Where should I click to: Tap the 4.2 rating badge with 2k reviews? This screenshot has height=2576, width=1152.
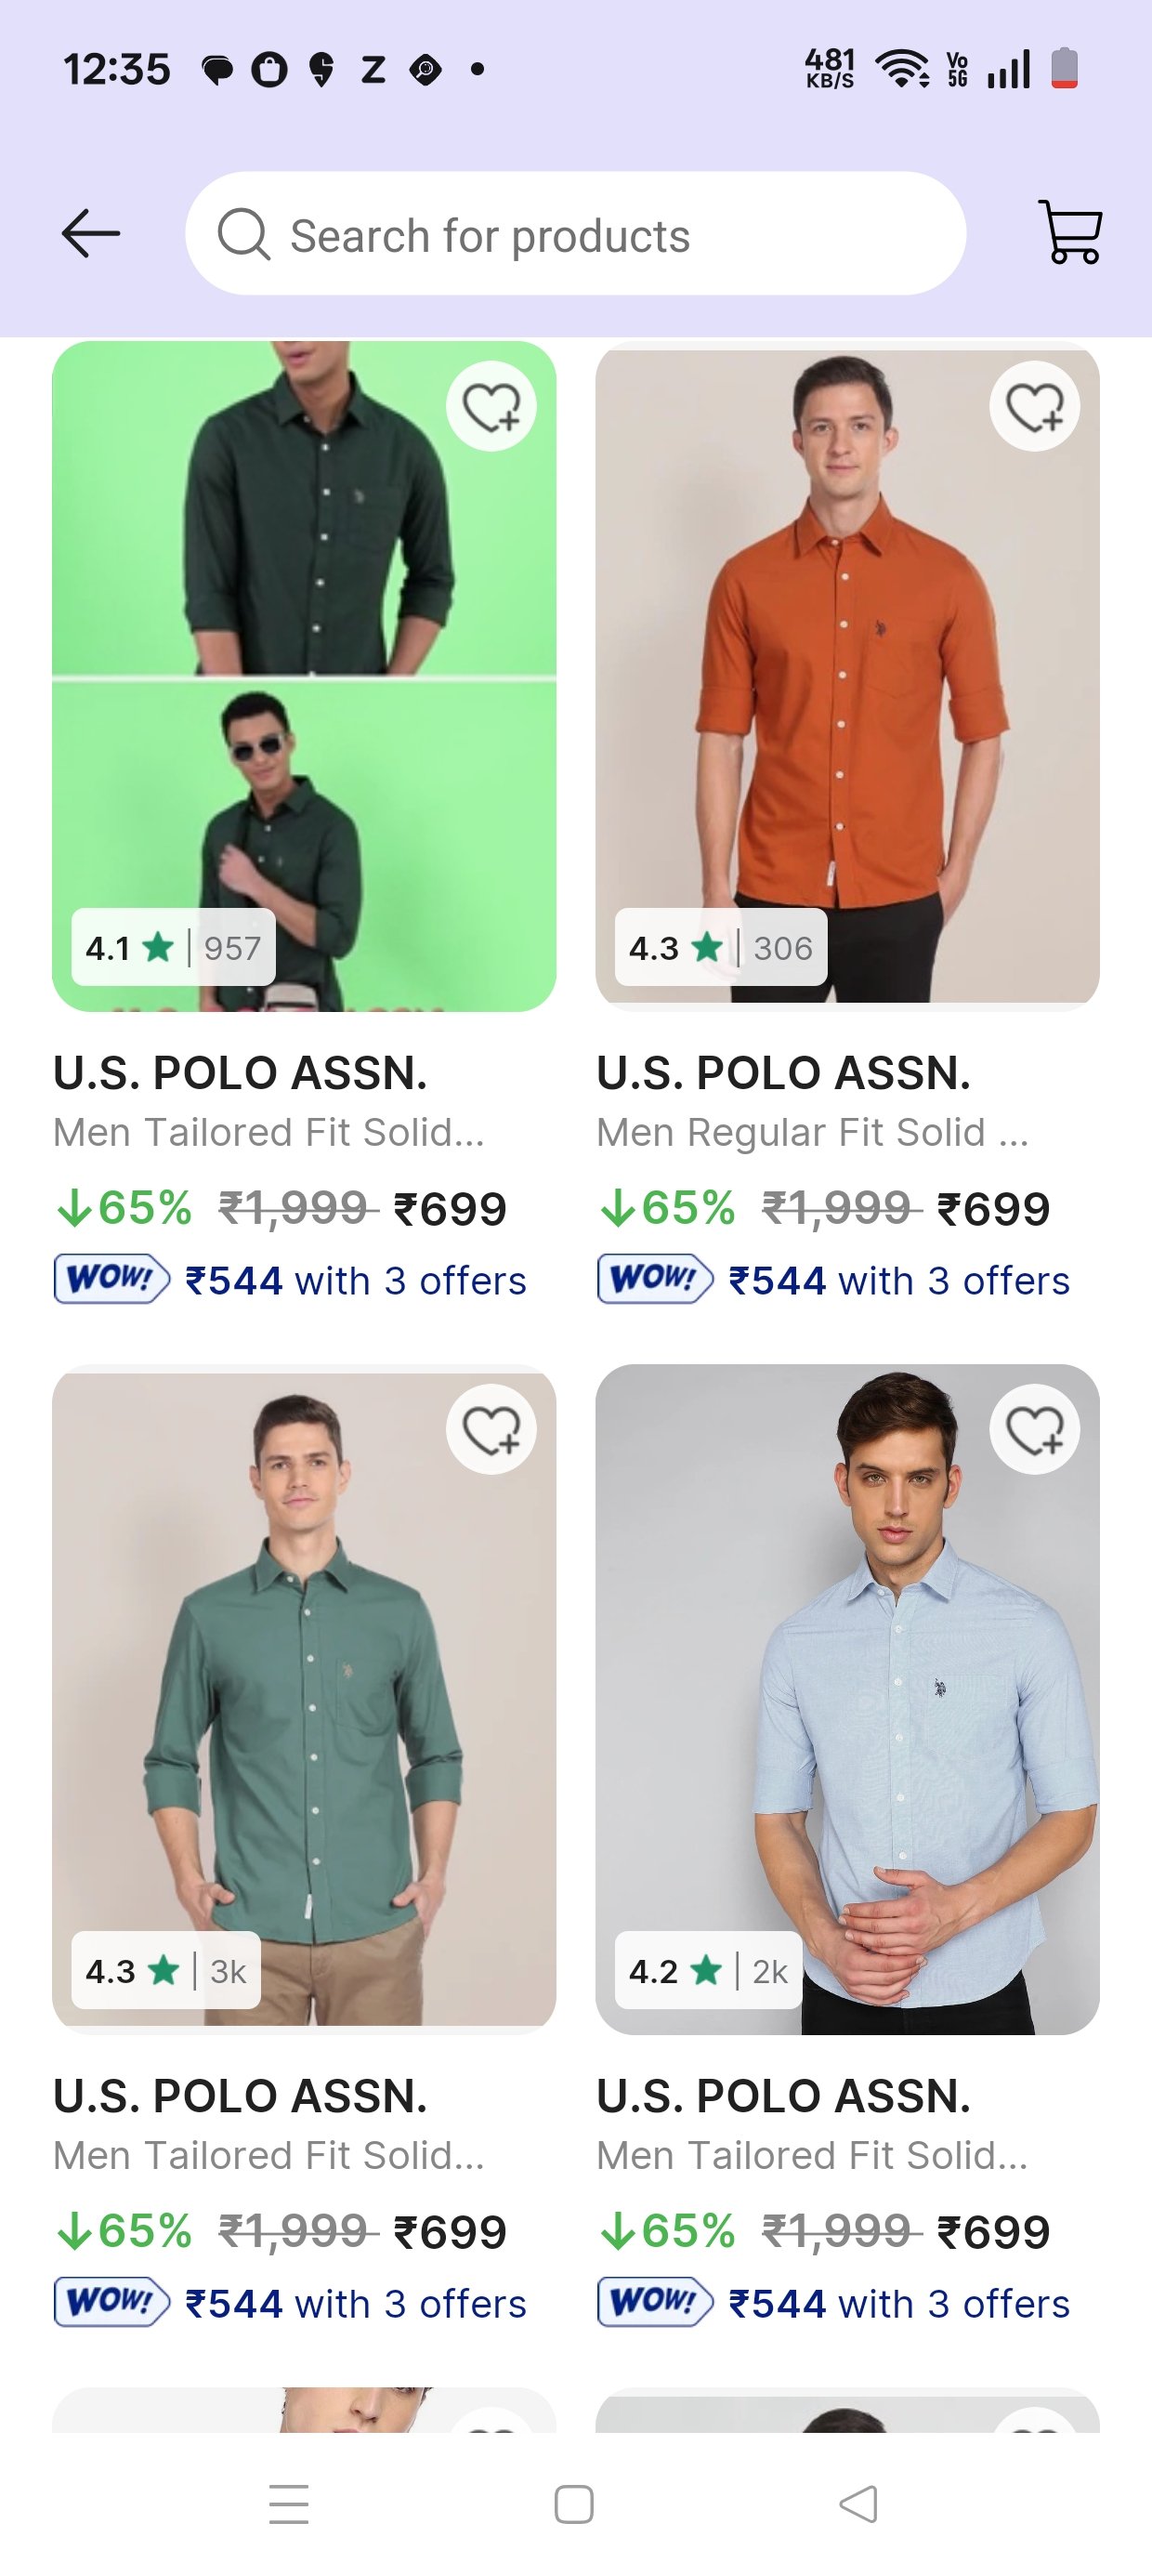708,1970
